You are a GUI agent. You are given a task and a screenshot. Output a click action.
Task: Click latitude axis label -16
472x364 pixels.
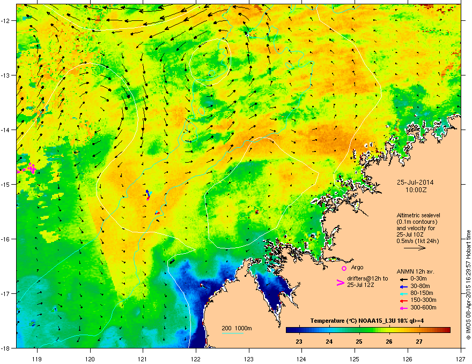pos(5,239)
